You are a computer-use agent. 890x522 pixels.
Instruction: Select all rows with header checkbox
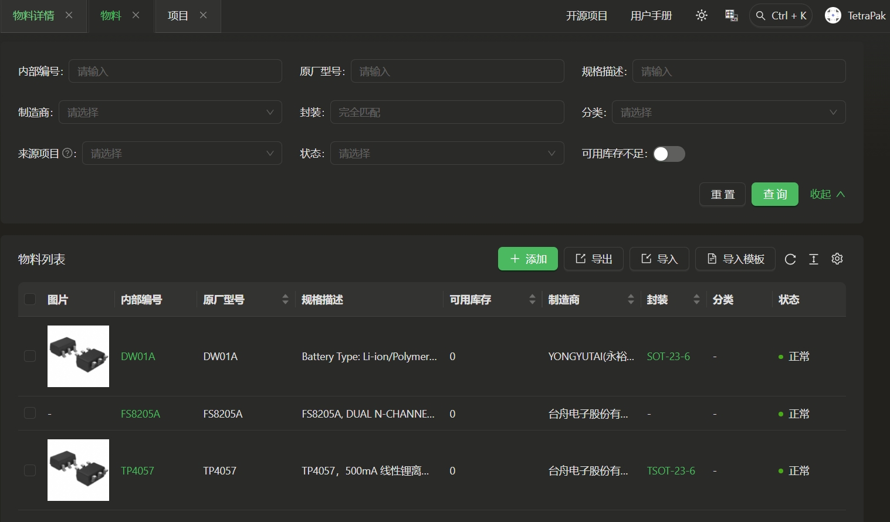click(30, 300)
